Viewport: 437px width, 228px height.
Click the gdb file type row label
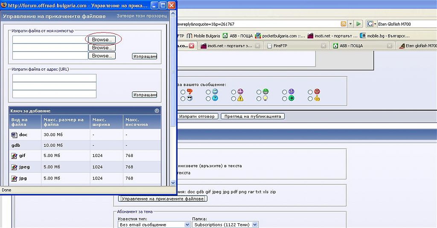click(x=16, y=145)
